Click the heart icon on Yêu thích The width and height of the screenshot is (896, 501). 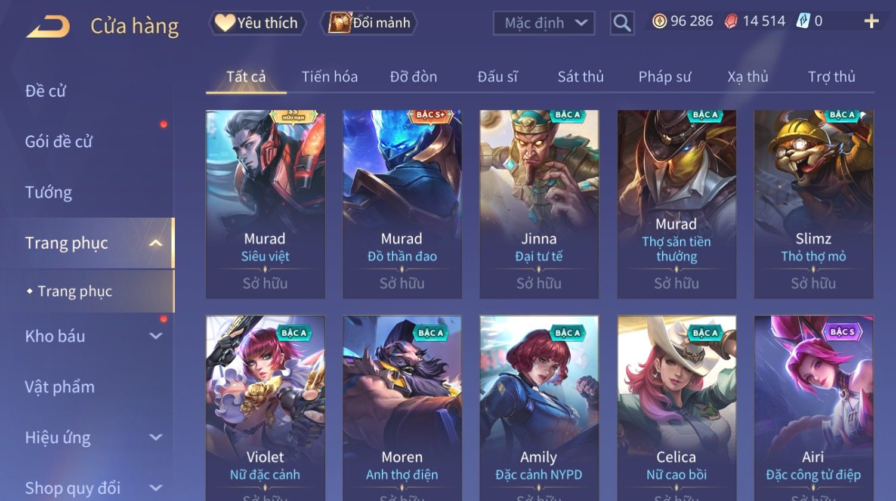225,23
